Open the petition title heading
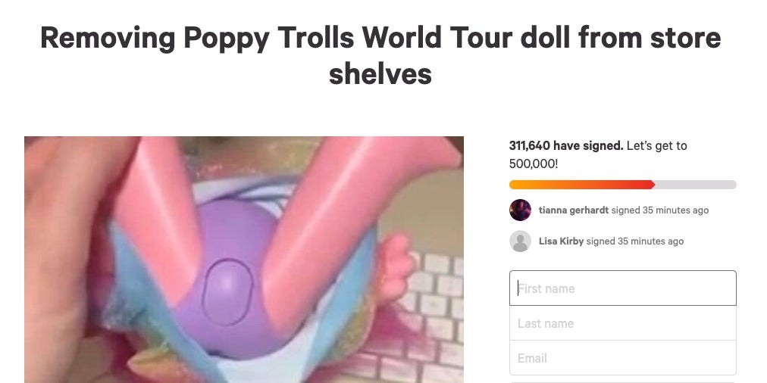This screenshot has width=767, height=383. tap(380, 56)
